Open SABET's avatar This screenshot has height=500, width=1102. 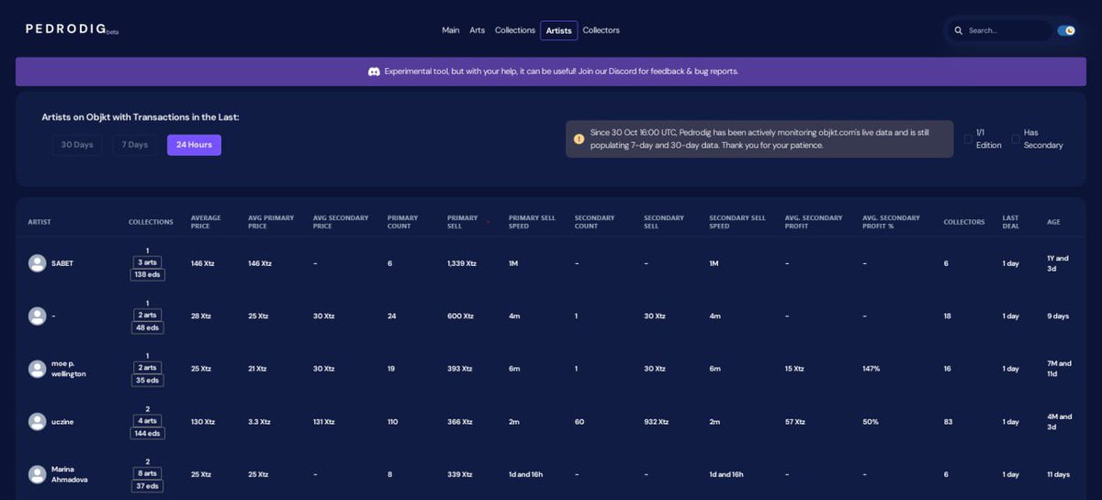tap(37, 263)
